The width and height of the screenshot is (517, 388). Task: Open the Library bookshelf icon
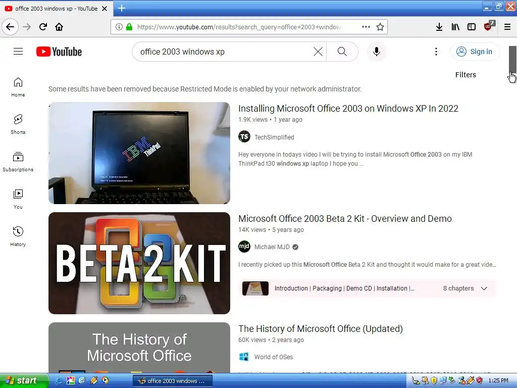455,27
